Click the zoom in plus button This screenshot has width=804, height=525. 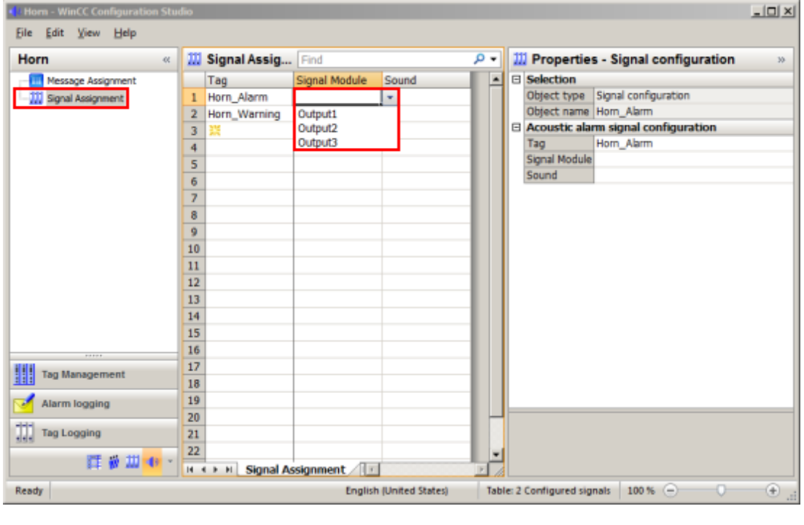pyautogui.click(x=773, y=491)
